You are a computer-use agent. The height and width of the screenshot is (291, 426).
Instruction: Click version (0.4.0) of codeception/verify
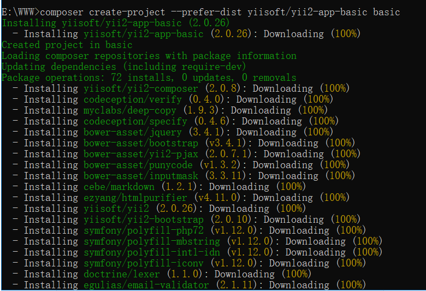pos(206,99)
